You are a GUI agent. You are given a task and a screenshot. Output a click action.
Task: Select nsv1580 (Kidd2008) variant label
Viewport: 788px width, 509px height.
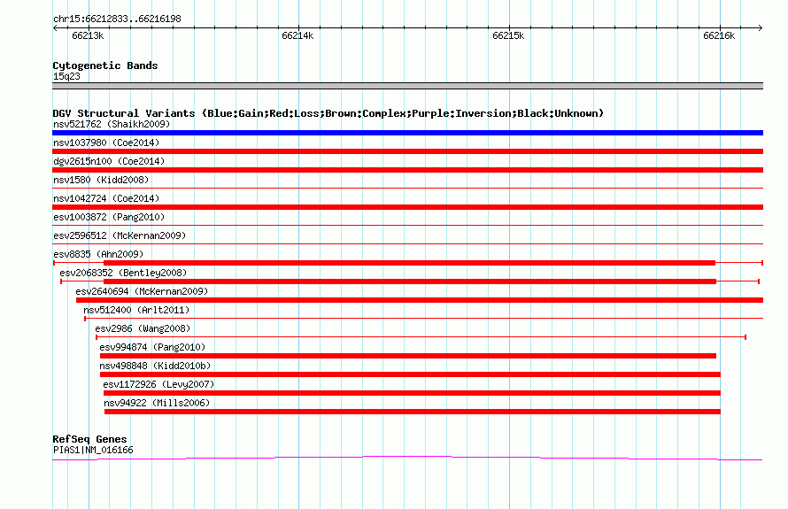(101, 180)
